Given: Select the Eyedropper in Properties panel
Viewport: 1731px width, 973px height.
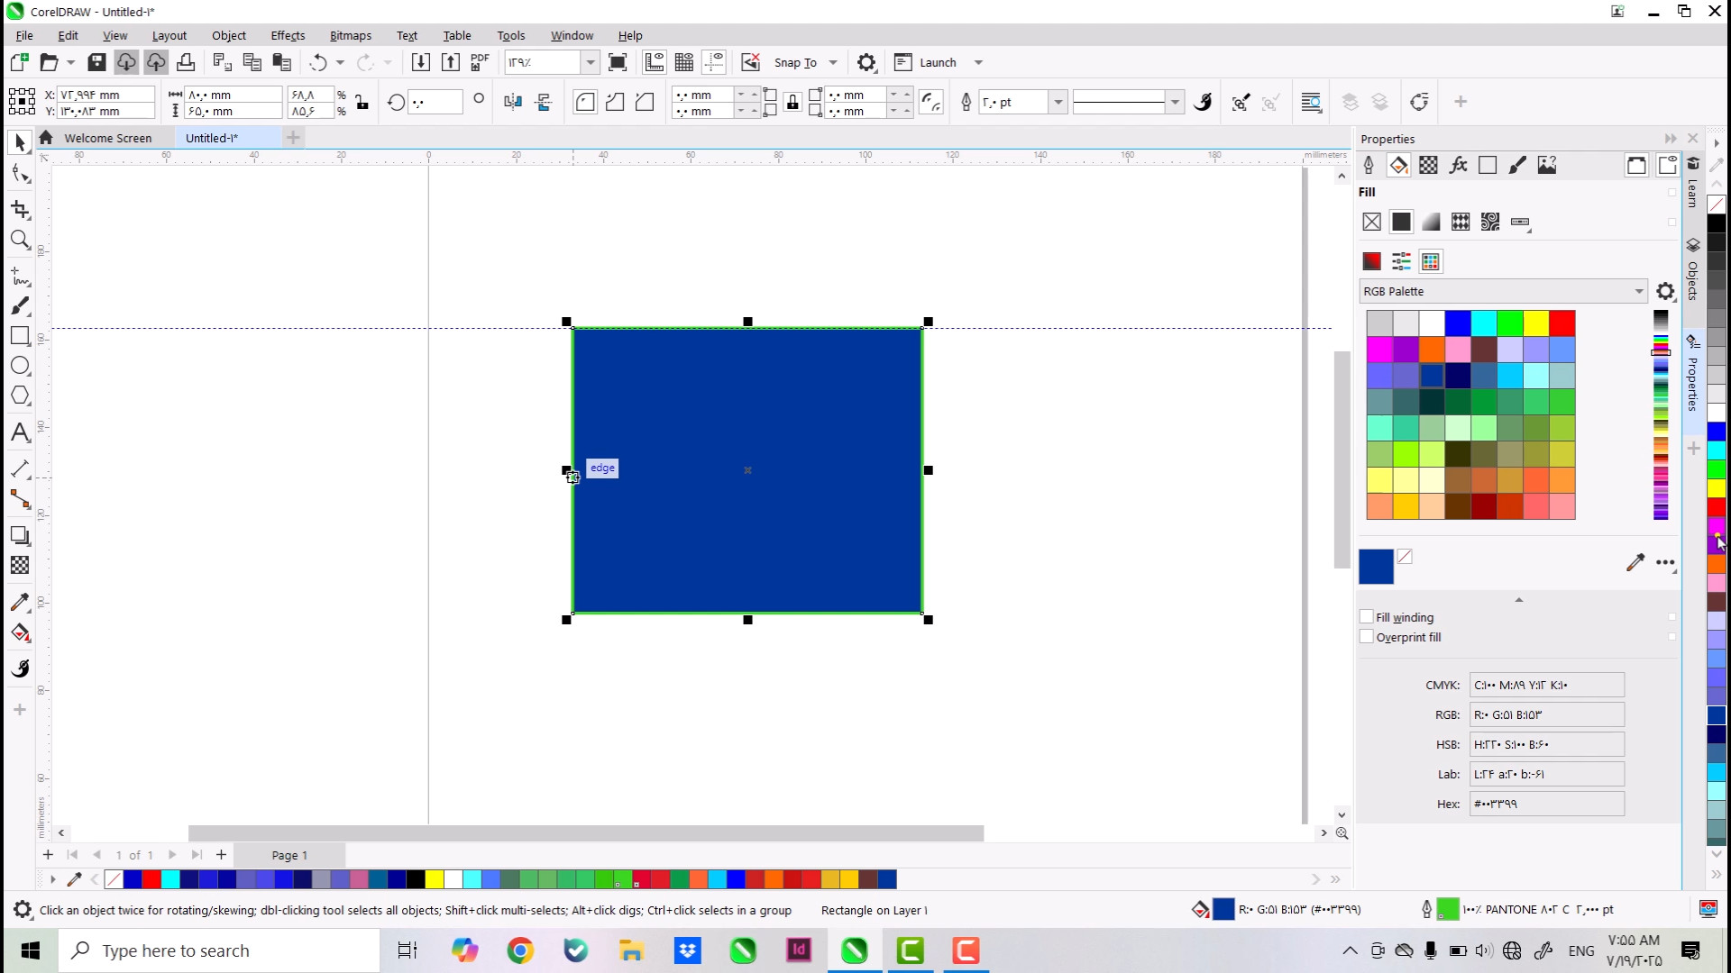Looking at the screenshot, I should 1635,563.
